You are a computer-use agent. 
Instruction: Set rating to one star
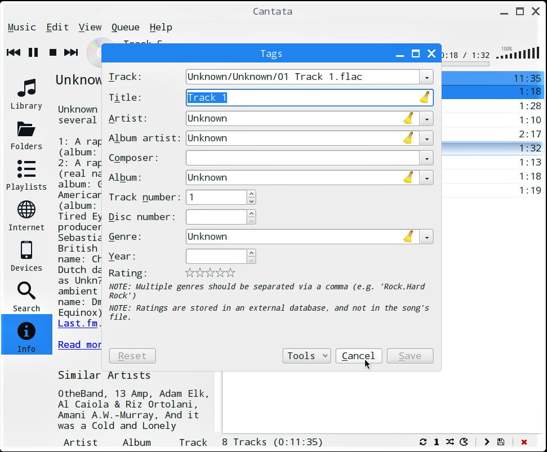tap(189, 273)
